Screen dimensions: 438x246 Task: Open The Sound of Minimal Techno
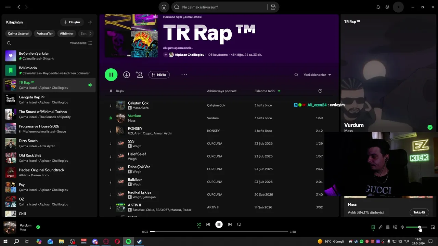pos(50,114)
